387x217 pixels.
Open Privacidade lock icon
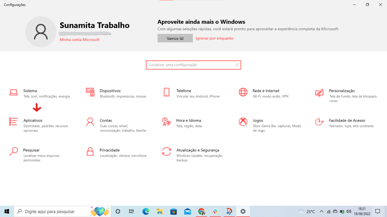pyautogui.click(x=90, y=151)
